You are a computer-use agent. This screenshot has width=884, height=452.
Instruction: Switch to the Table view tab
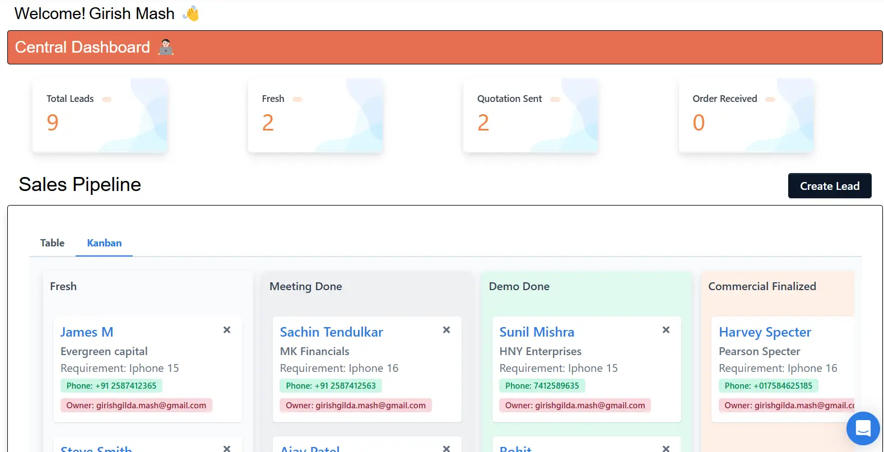pos(52,243)
